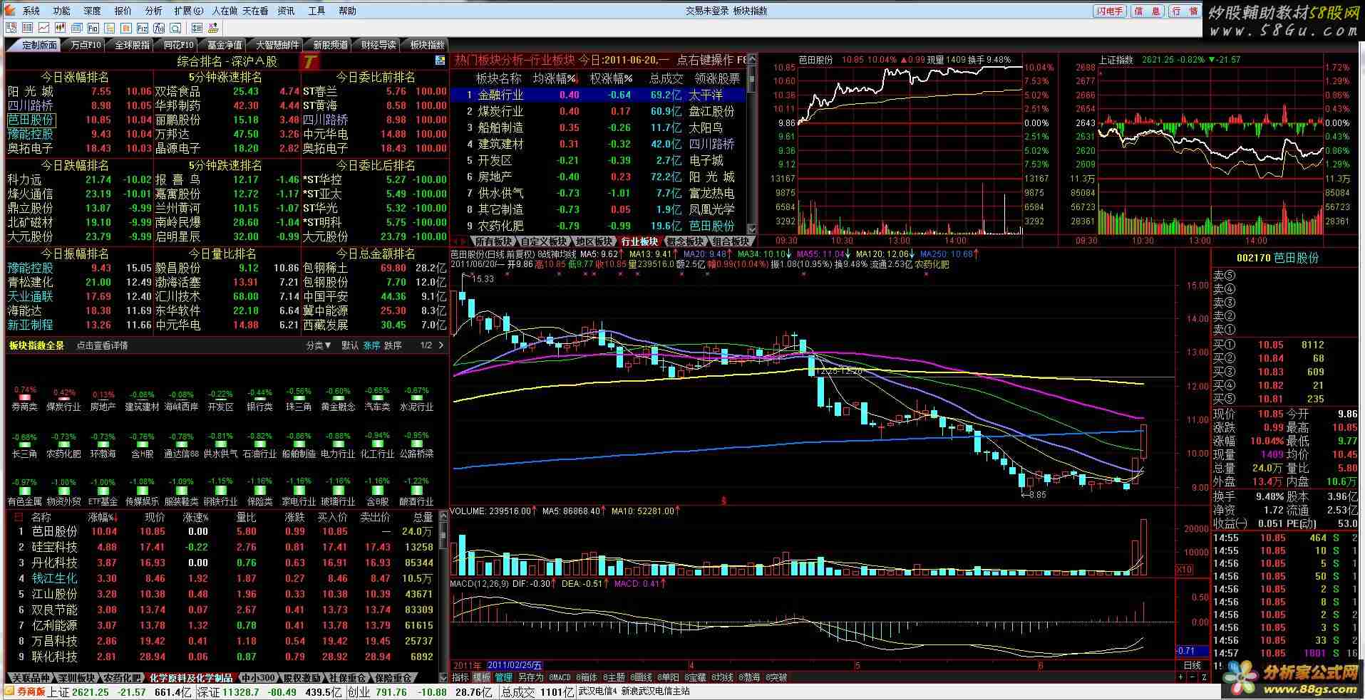
Task: Open the 功能 menu
Action: (61, 11)
